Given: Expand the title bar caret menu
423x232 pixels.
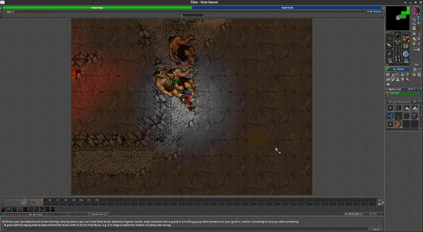Looking at the screenshot, I should [405, 3].
